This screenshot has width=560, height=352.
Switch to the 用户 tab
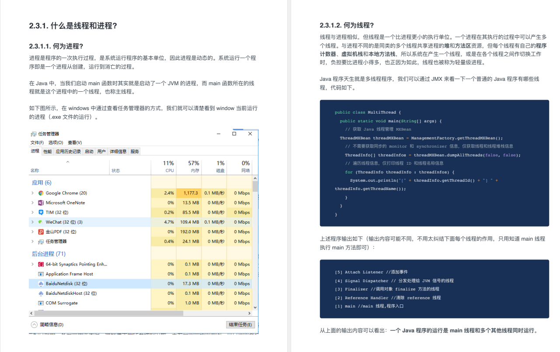coord(101,152)
